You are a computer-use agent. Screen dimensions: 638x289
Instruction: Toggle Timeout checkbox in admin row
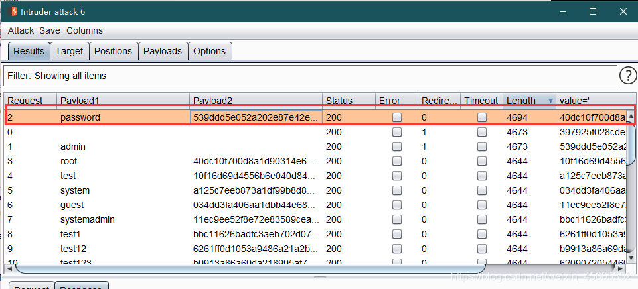[482, 146]
